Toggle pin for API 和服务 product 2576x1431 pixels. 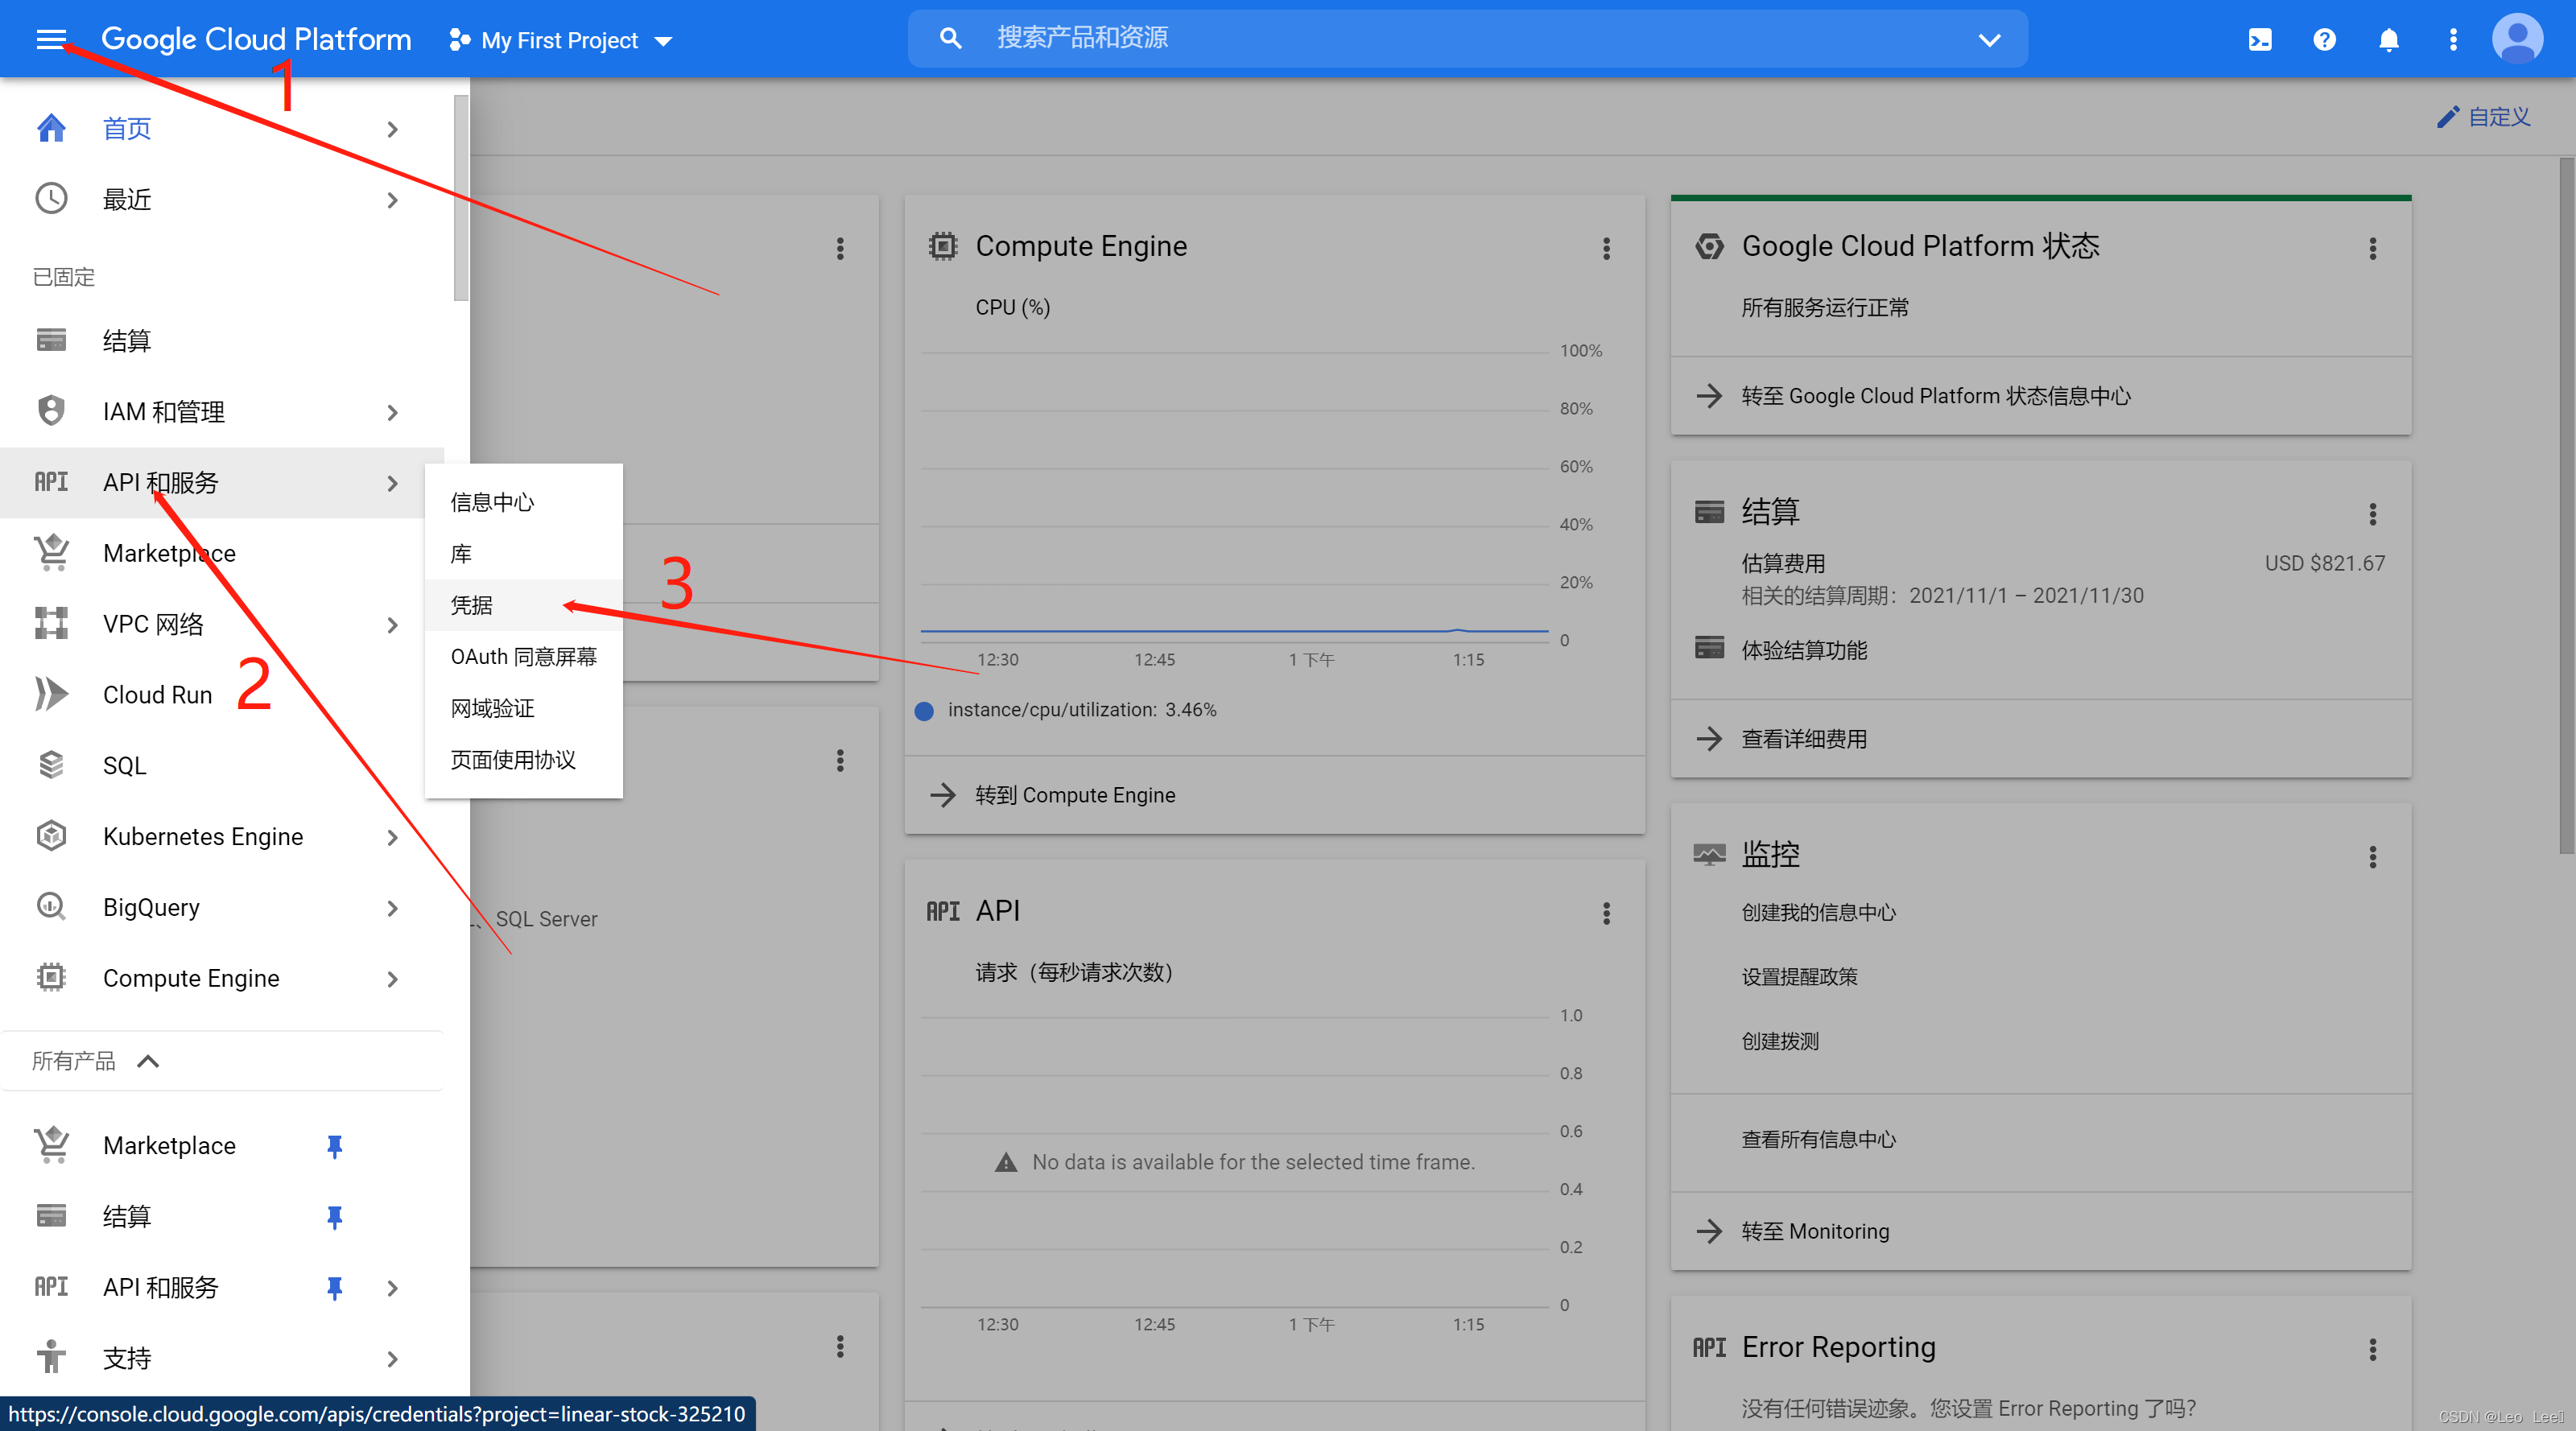coord(335,1288)
